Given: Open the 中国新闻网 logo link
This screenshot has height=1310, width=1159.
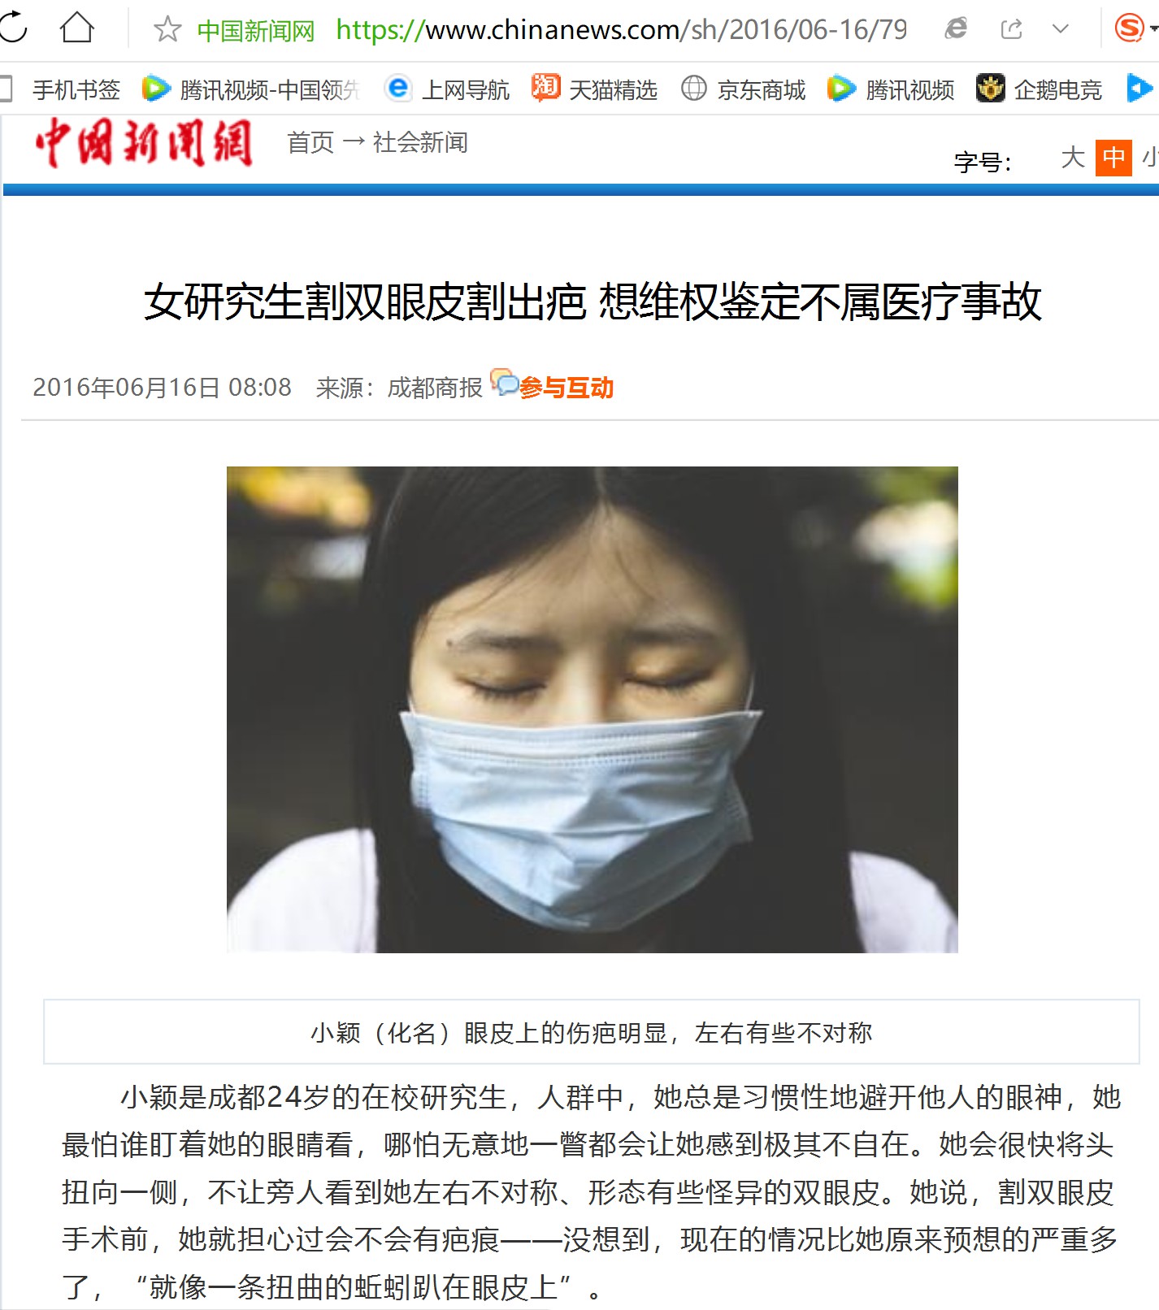Looking at the screenshot, I should (x=144, y=143).
